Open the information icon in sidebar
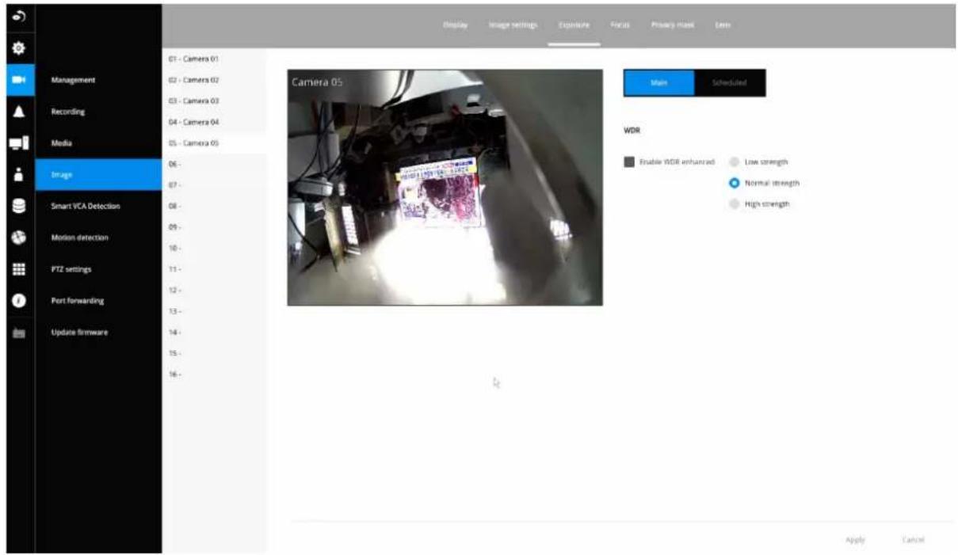This screenshot has height=555, width=958. coord(20,301)
